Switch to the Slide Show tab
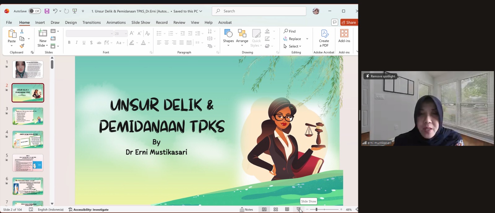Viewport: 495px width, 213px height. tap(140, 23)
